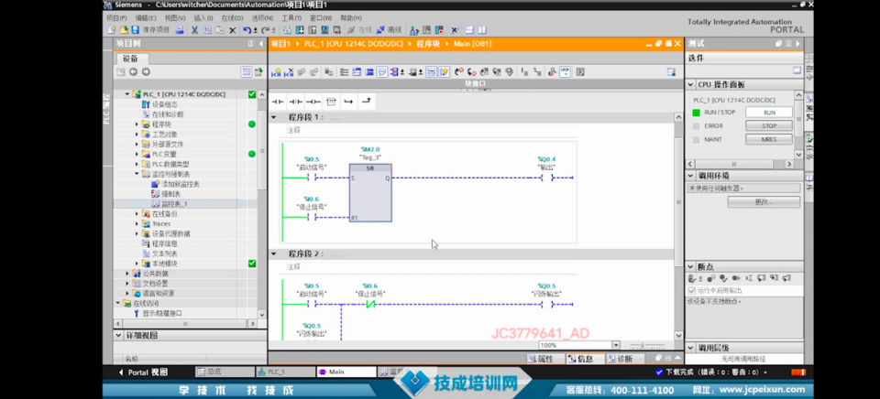Screen dimensions: 880x399
Task: Open the Force table (强制表) item
Action: click(x=166, y=194)
